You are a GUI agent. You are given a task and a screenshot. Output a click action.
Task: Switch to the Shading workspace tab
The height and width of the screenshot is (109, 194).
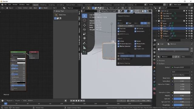point(80,5)
